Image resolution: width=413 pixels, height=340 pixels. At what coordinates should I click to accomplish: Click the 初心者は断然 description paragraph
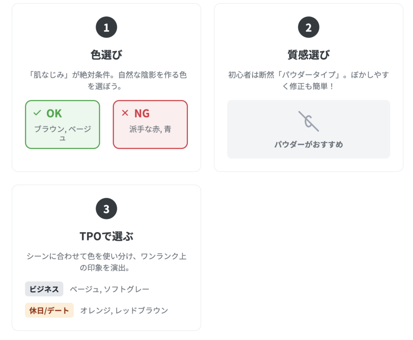[x=309, y=80]
